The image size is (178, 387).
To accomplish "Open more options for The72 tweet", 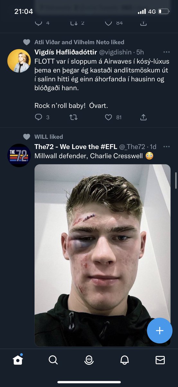I will (x=166, y=146).
